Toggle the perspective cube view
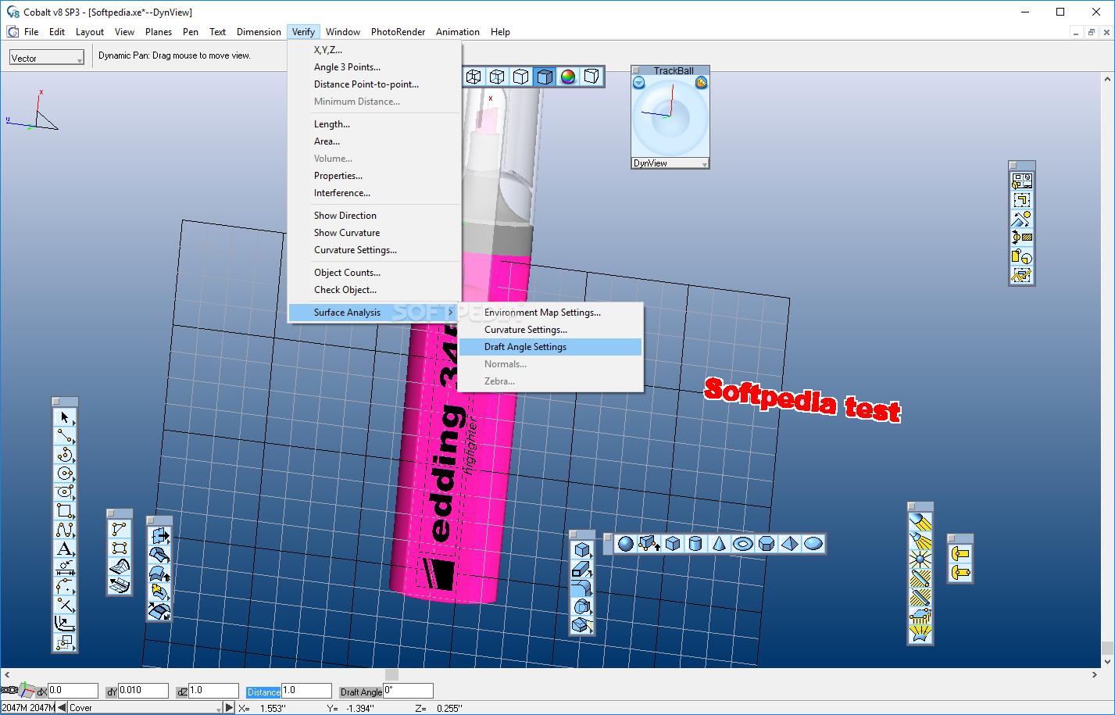 click(x=591, y=77)
